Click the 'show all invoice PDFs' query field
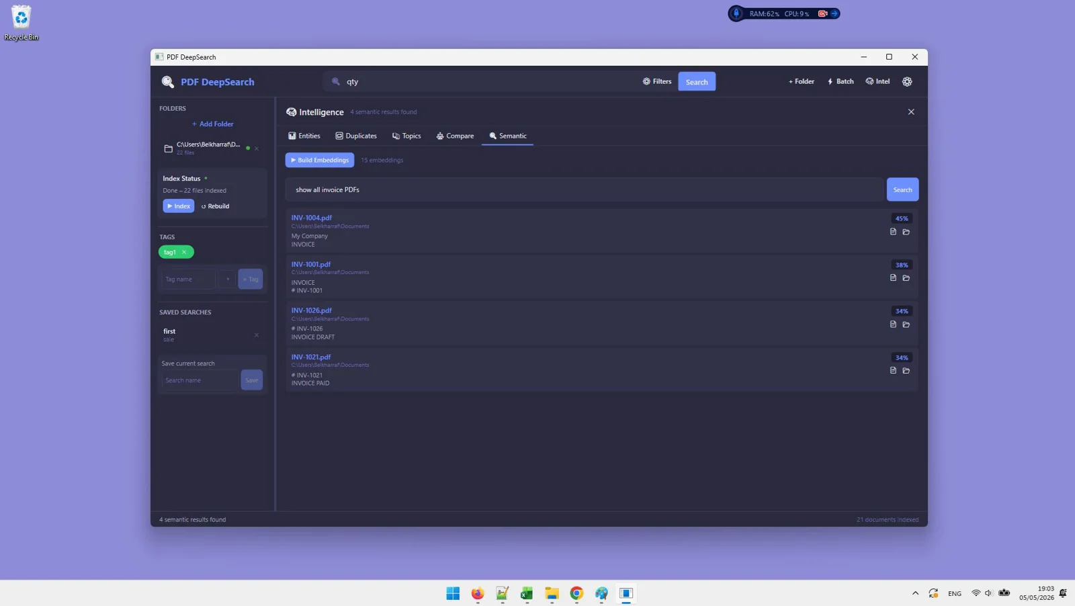1075x606 pixels. 584,189
